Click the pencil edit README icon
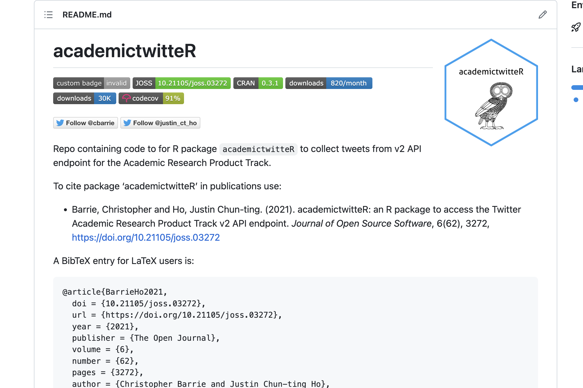Image resolution: width=583 pixels, height=388 pixels. 542,15
